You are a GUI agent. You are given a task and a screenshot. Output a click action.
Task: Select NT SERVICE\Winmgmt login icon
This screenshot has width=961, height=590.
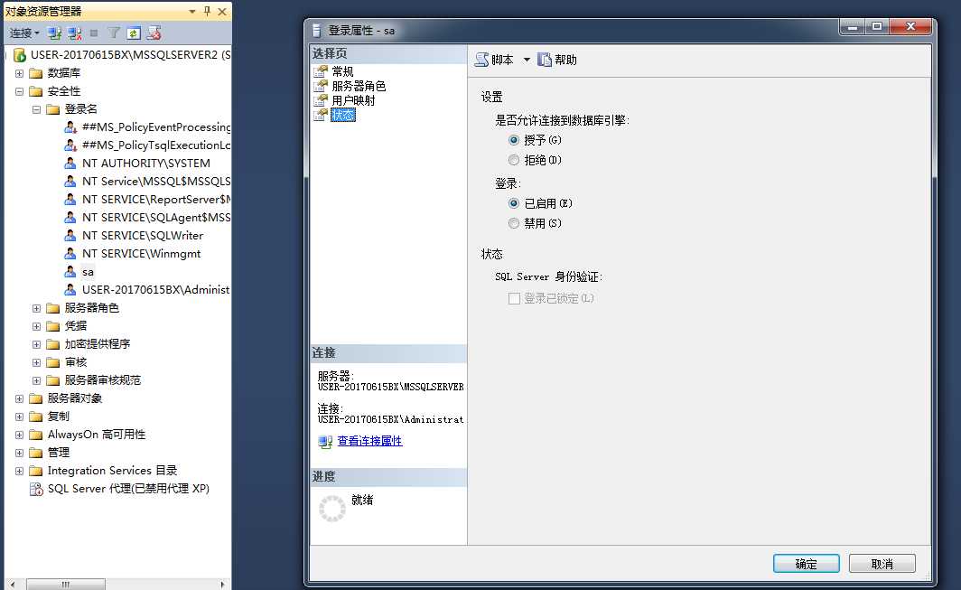pyautogui.click(x=70, y=254)
